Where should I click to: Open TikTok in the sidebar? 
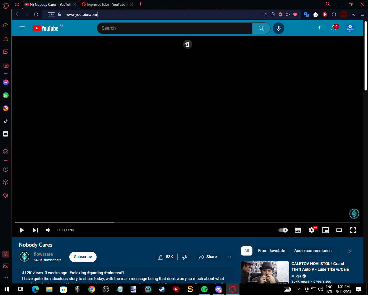(x=6, y=121)
